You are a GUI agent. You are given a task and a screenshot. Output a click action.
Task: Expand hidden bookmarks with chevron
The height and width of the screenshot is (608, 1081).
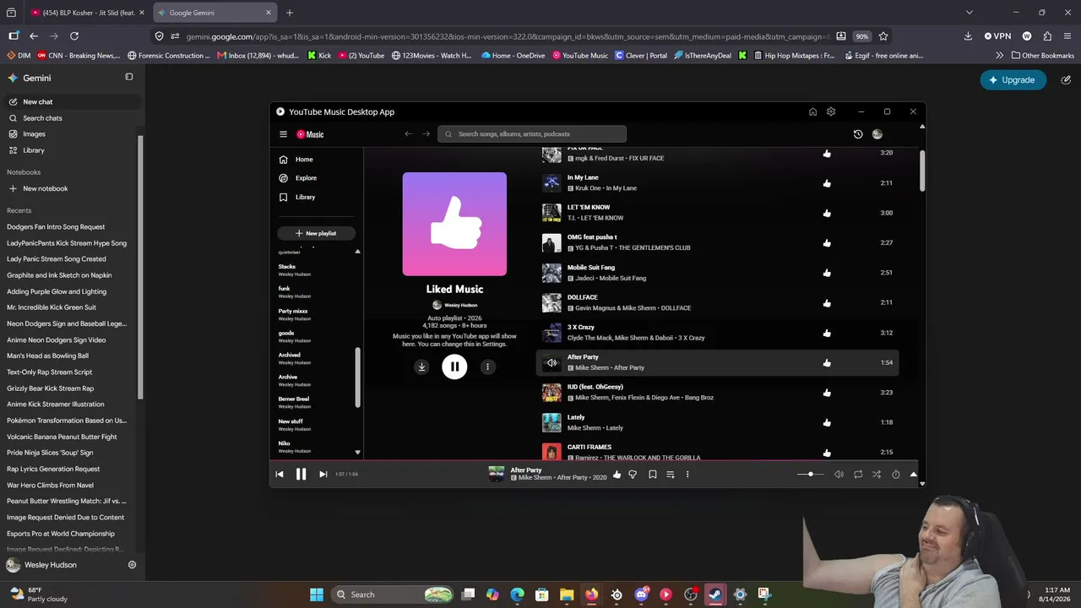[1000, 56]
